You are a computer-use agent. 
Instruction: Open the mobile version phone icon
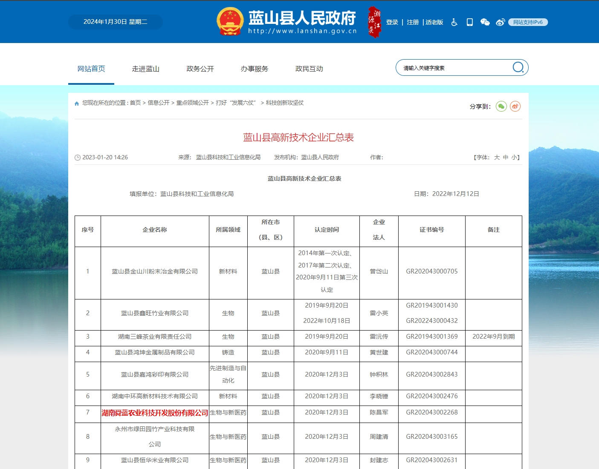[x=469, y=22]
